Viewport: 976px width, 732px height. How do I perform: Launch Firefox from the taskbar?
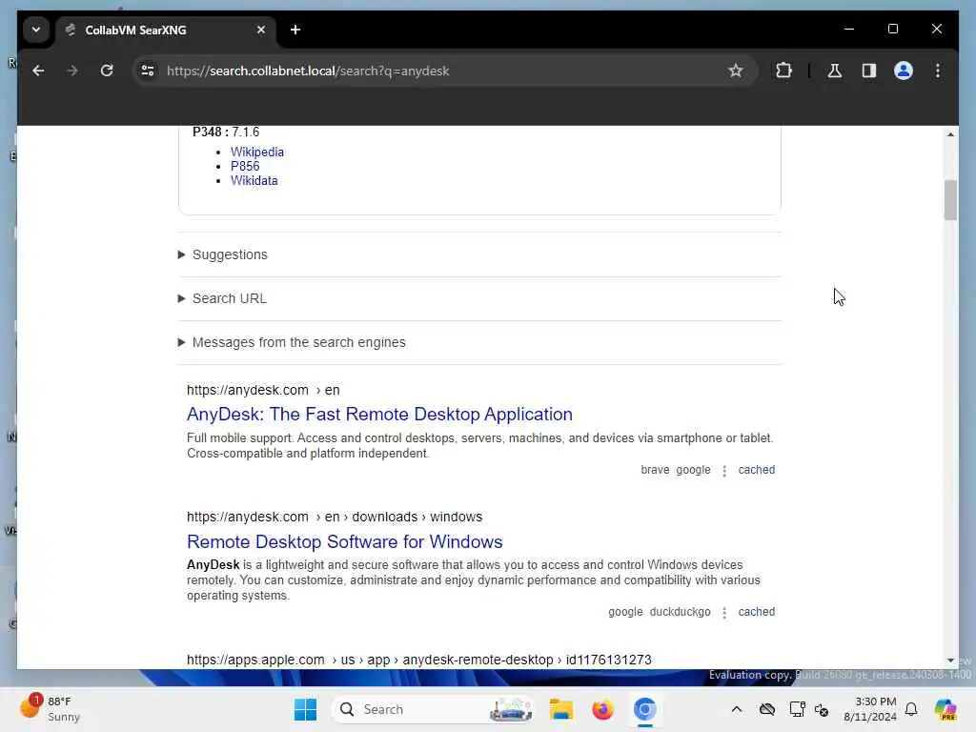click(602, 709)
